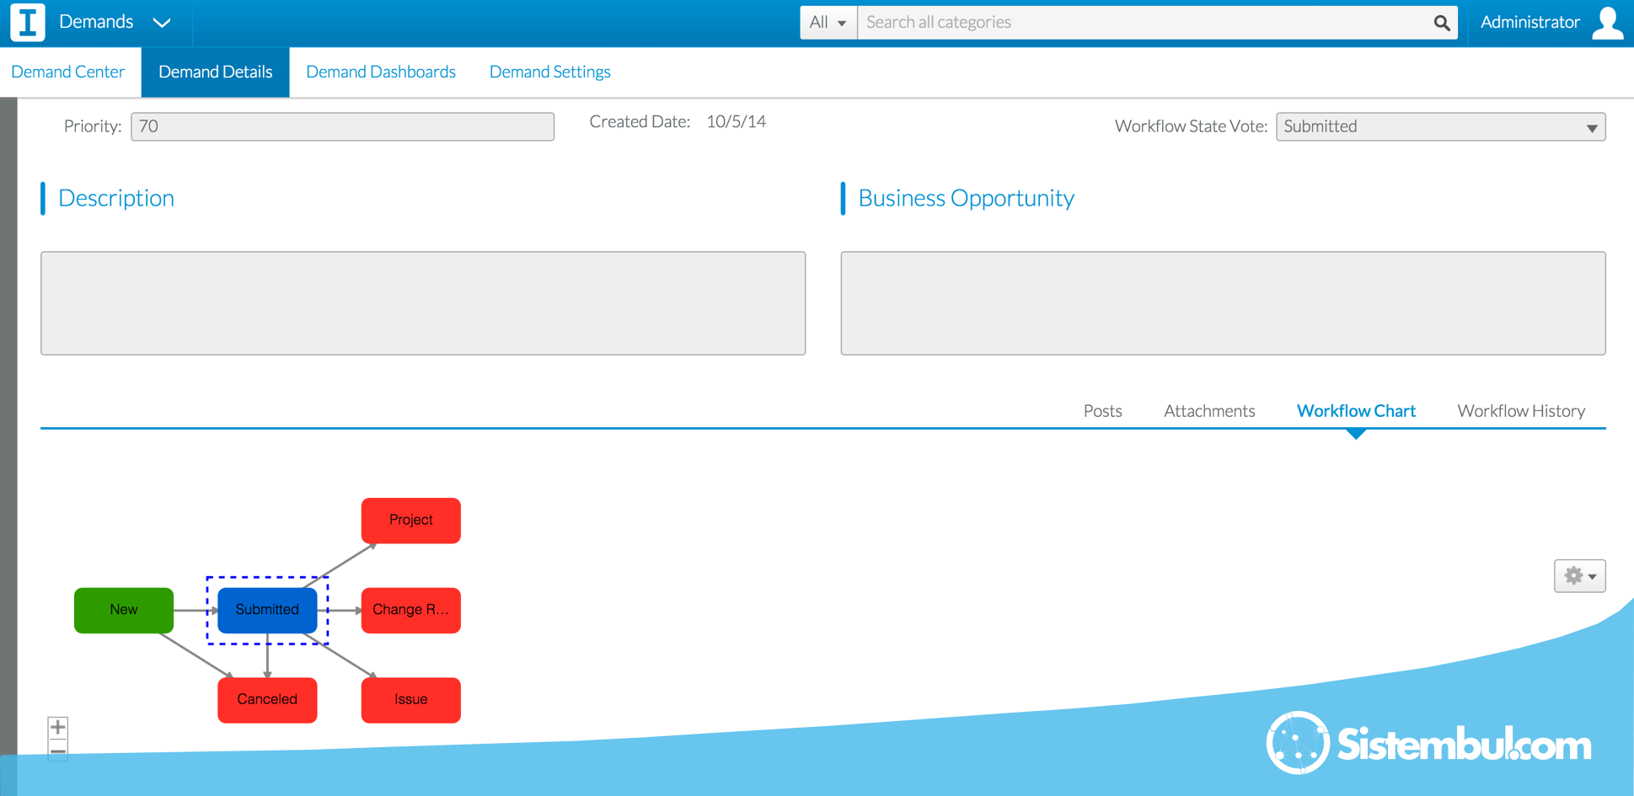
Task: Open the Administrator user profile icon
Action: point(1607,23)
